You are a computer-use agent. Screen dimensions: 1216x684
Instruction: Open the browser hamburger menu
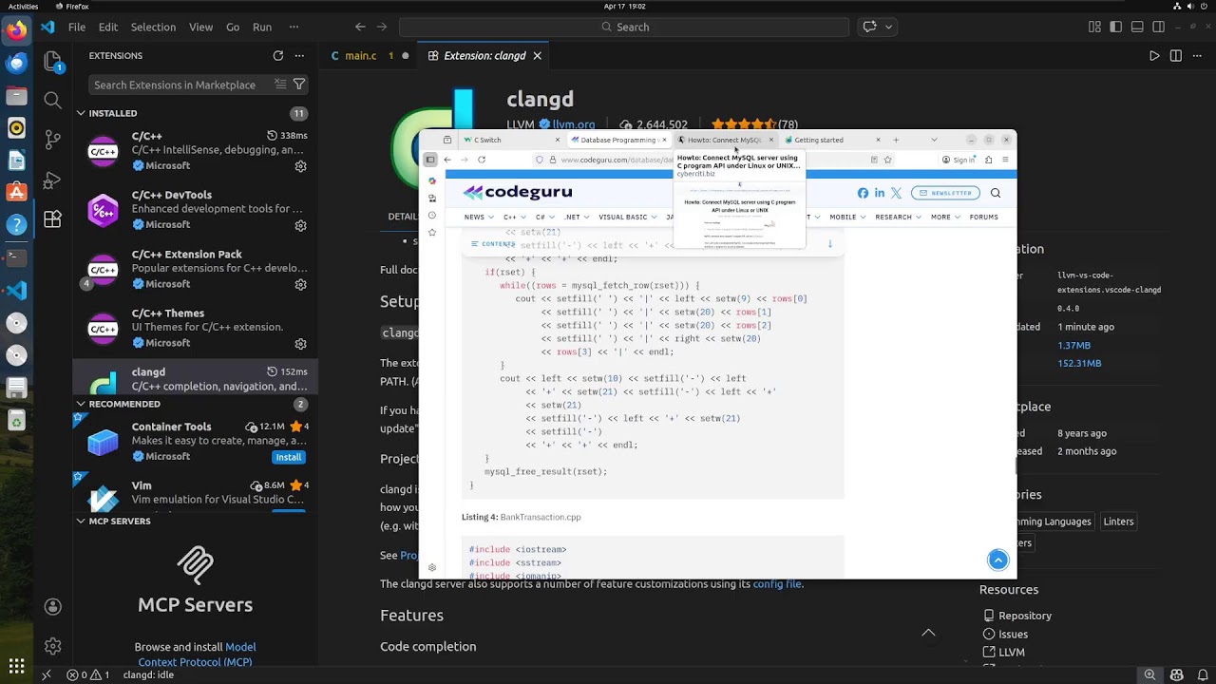point(1005,160)
